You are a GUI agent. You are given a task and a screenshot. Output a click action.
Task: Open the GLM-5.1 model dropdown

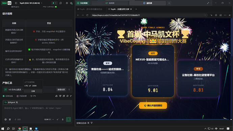click(x=49, y=120)
